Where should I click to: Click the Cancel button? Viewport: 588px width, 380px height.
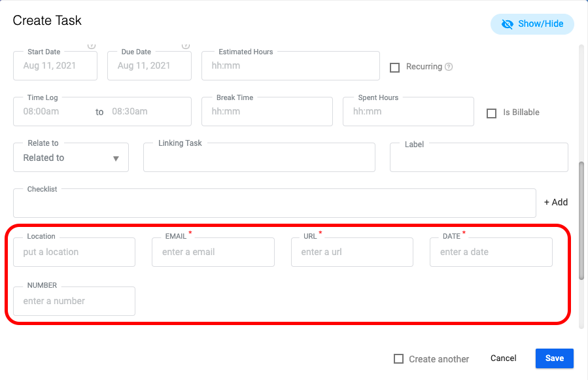click(503, 358)
